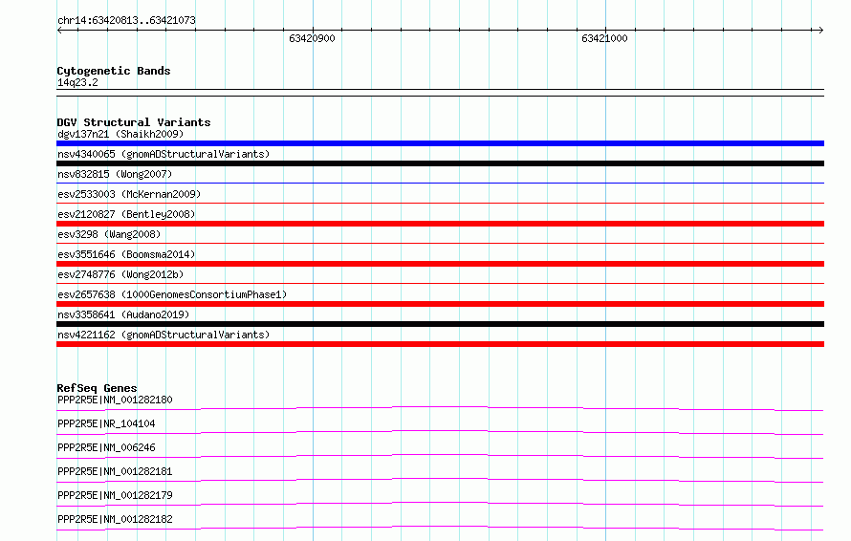
Task: Open the PPP2R5E|NM_006246 transcript label
Action: tap(106, 447)
